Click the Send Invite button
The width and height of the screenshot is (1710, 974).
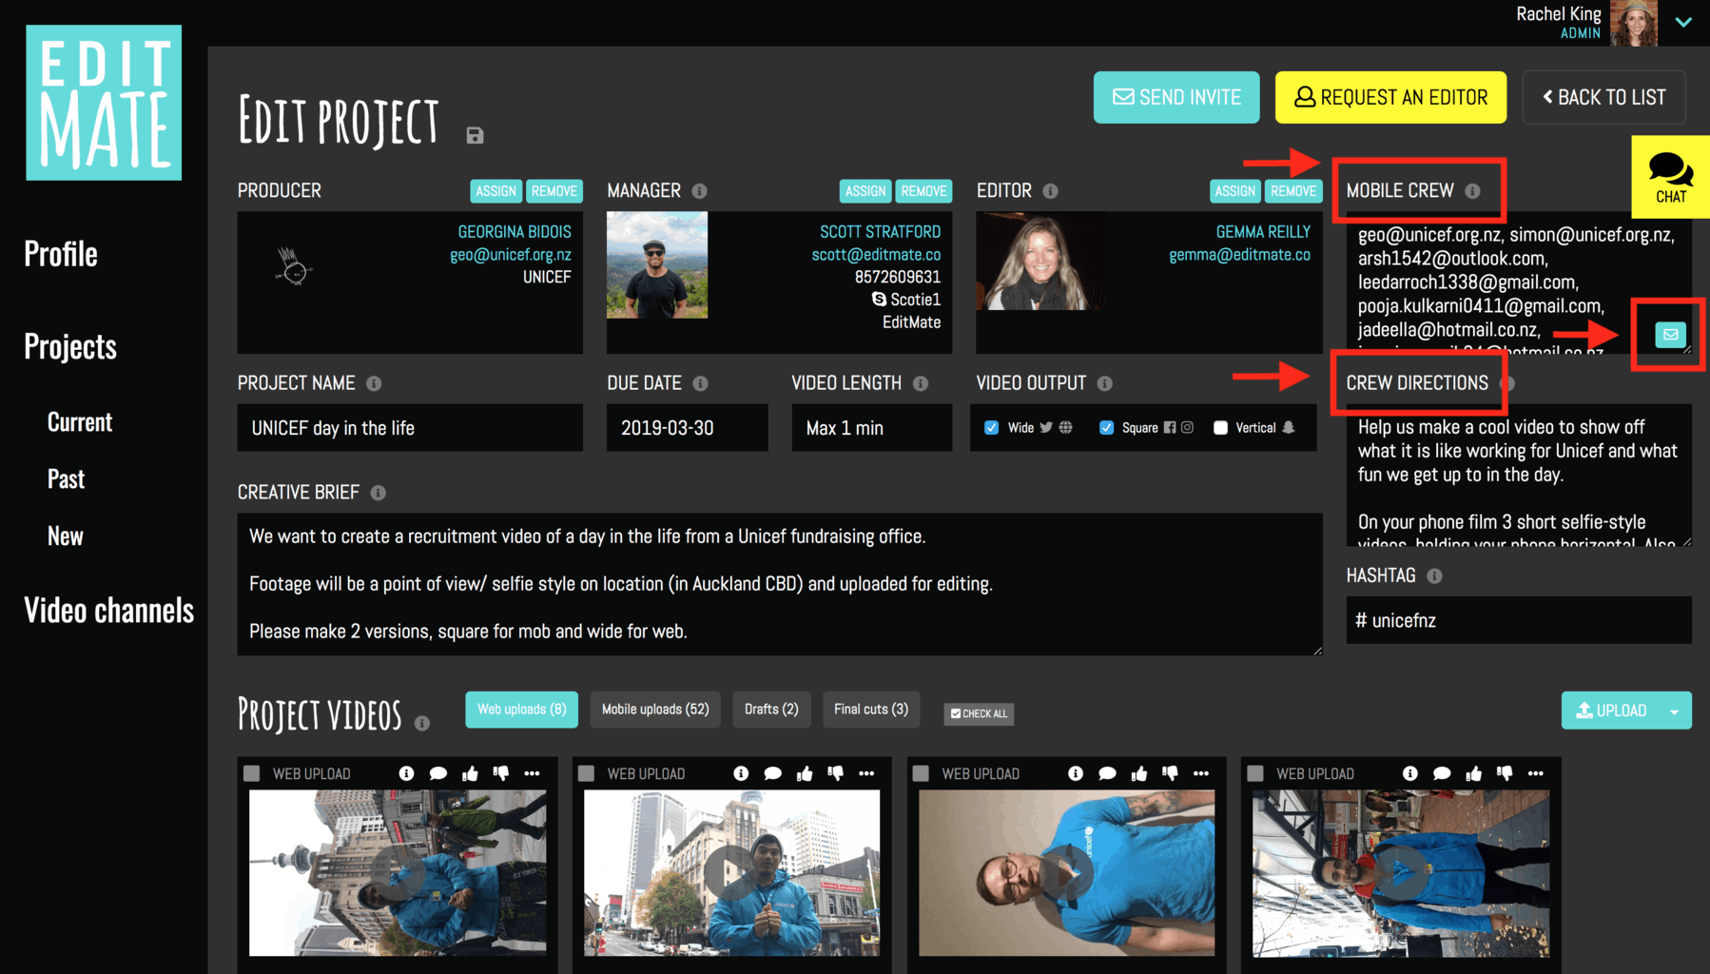(x=1176, y=97)
